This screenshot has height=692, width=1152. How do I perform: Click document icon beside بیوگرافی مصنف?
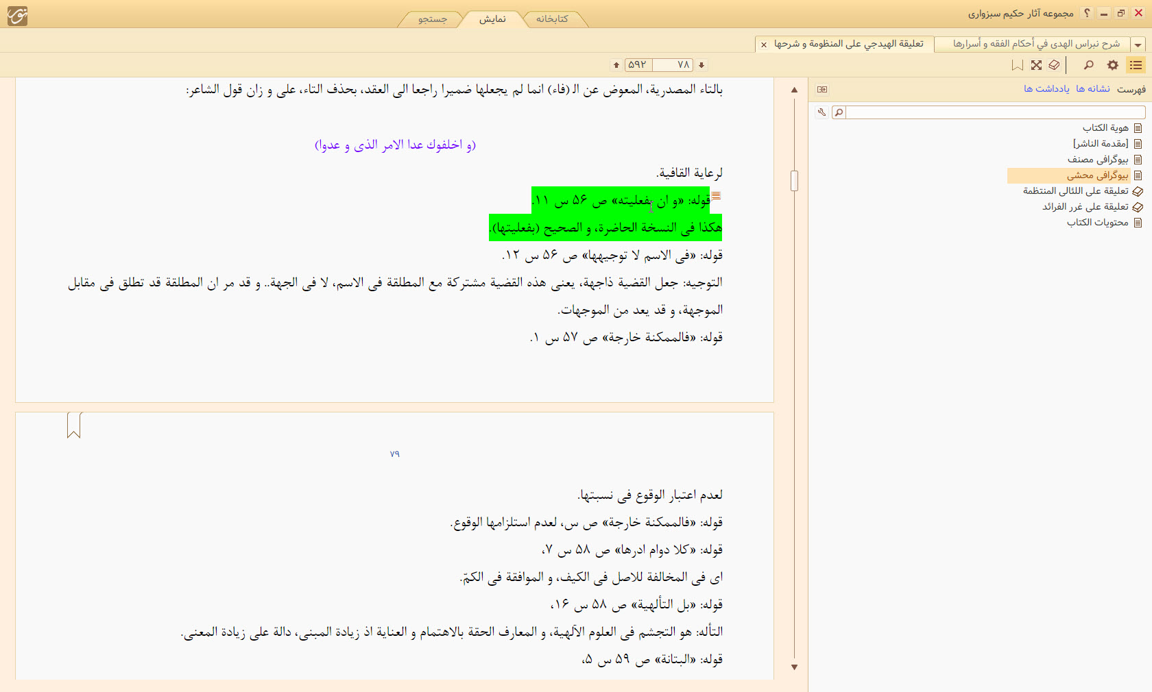(x=1138, y=160)
